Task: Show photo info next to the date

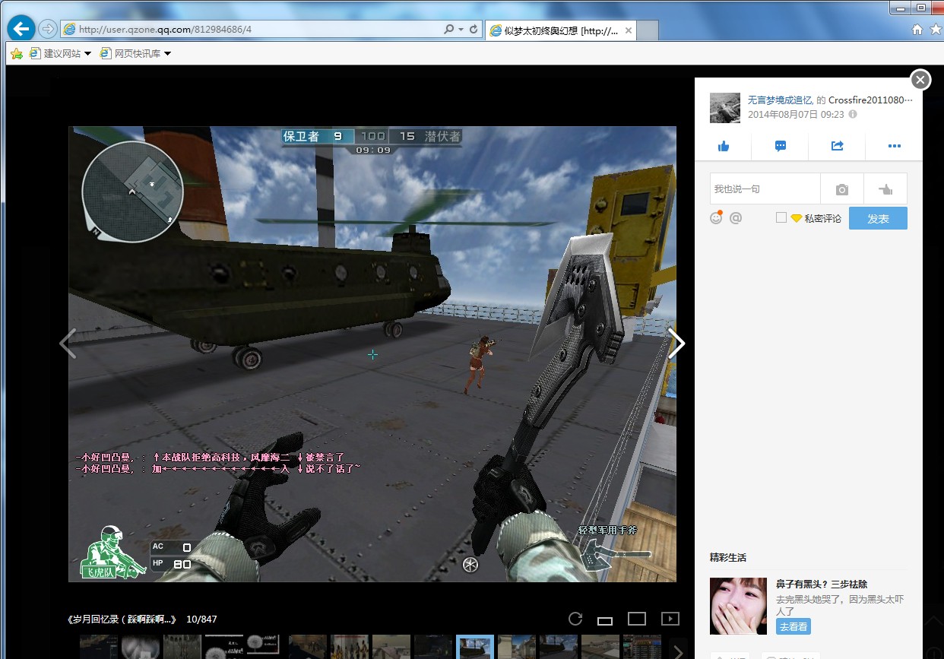Action: point(853,114)
